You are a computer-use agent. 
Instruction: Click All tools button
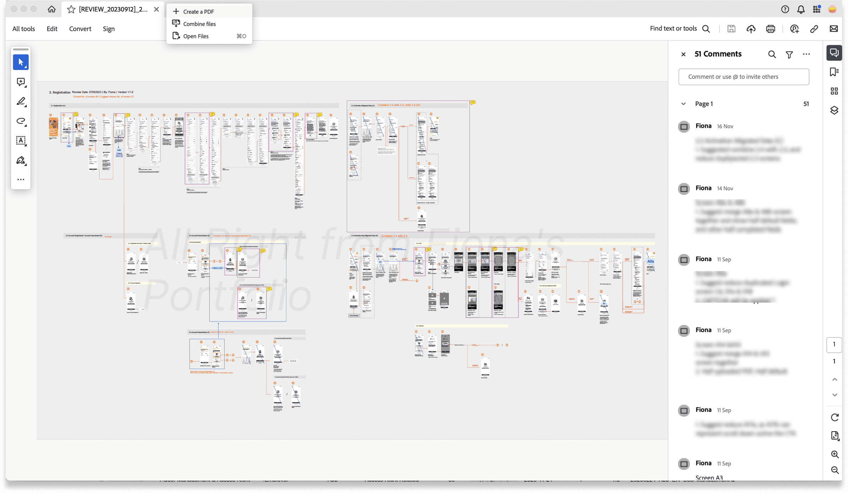click(23, 29)
